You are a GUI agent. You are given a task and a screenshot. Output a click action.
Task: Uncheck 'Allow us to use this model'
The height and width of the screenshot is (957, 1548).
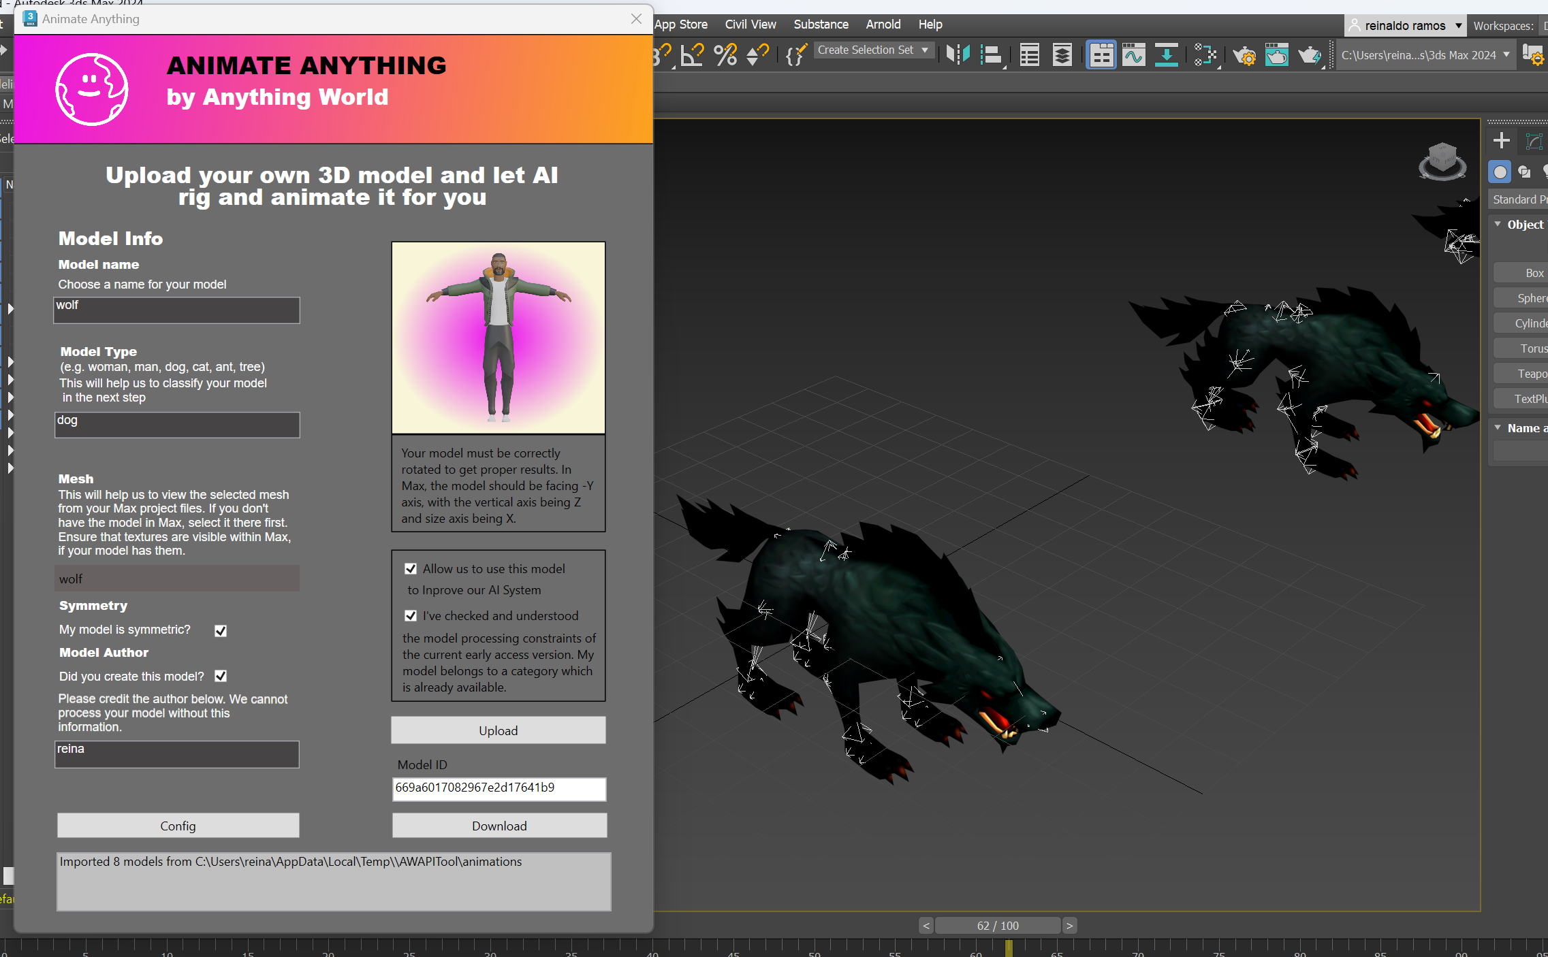(411, 569)
